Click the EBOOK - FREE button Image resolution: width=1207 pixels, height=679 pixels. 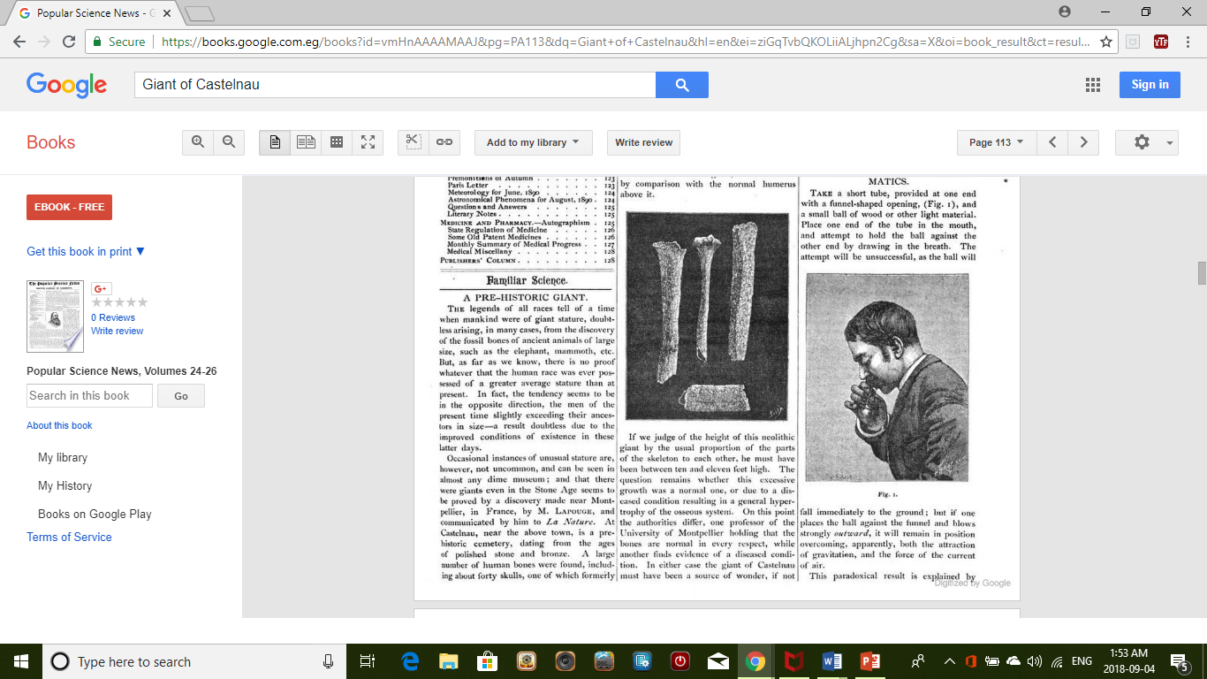[69, 207]
